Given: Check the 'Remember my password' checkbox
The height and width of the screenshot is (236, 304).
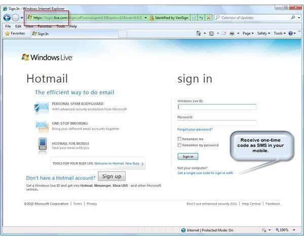Looking at the screenshot, I should 179,145.
